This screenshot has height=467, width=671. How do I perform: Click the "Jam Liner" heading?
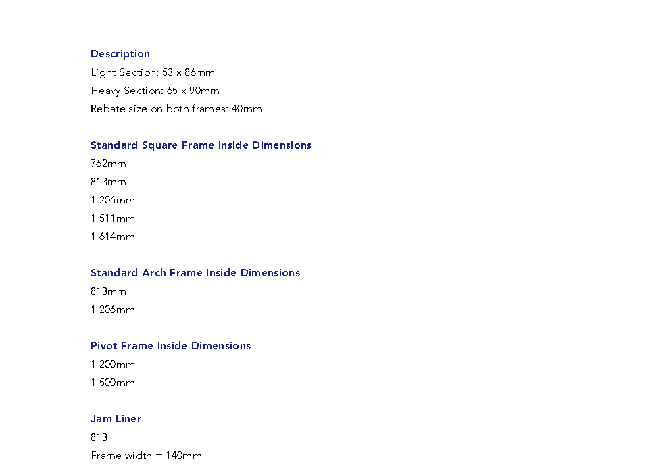(116, 419)
